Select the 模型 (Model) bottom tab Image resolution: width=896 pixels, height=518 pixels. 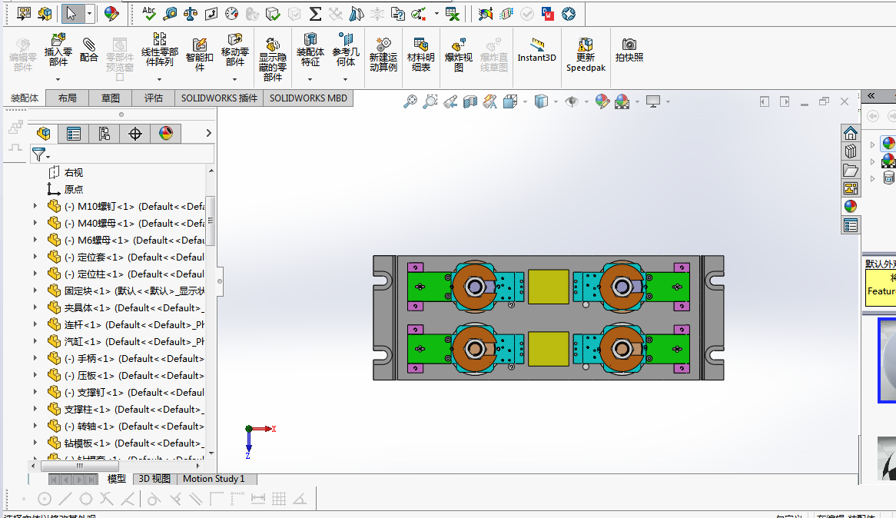[x=117, y=479]
